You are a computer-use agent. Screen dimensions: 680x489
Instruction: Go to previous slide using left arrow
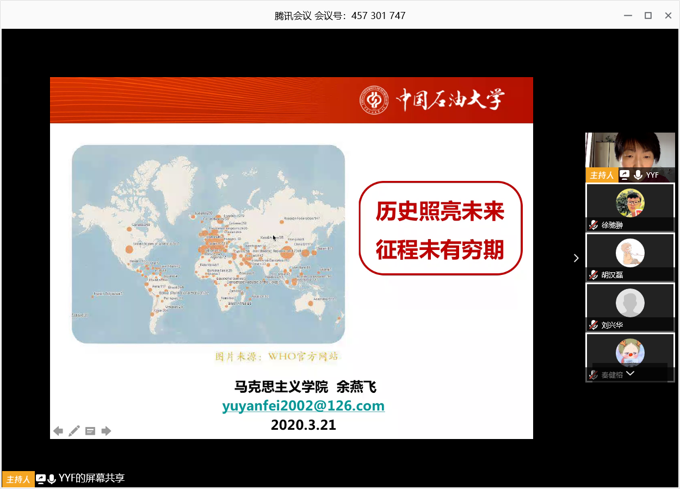coord(58,431)
